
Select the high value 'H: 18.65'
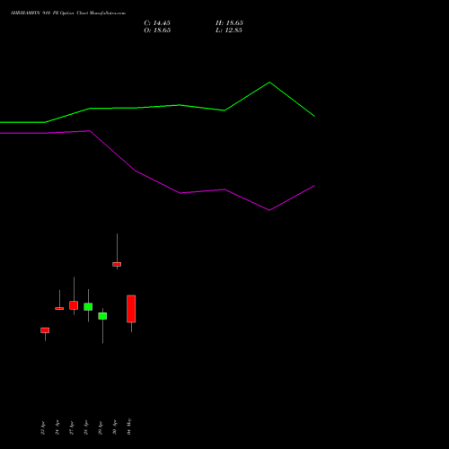[229, 23]
